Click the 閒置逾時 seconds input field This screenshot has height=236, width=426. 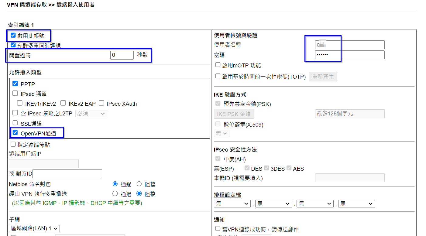coord(122,55)
